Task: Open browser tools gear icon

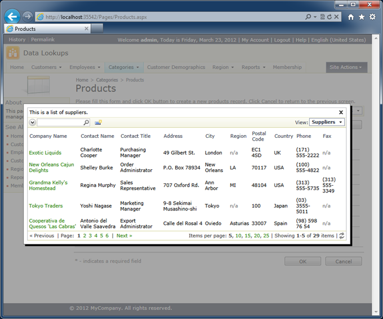Action: click(372, 17)
